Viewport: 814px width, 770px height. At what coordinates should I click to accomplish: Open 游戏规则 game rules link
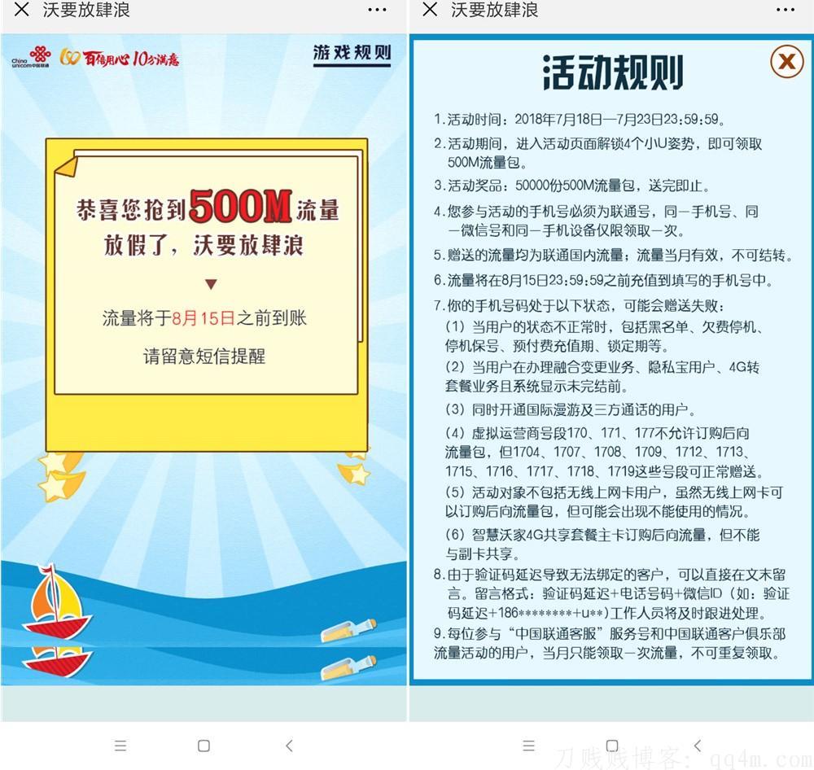352,54
